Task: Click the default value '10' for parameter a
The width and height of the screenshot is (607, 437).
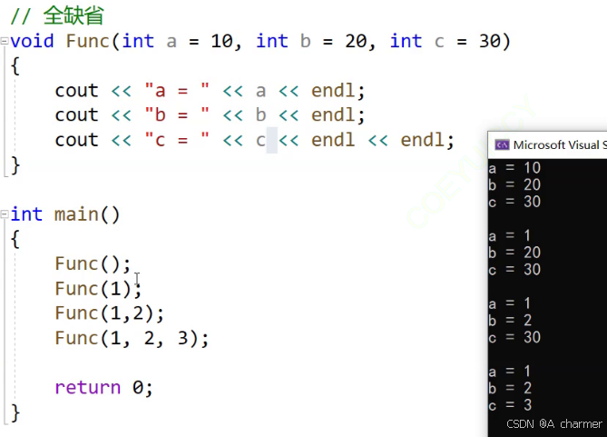Action: coord(221,41)
